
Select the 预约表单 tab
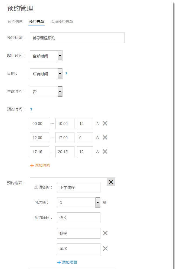tap(37, 22)
